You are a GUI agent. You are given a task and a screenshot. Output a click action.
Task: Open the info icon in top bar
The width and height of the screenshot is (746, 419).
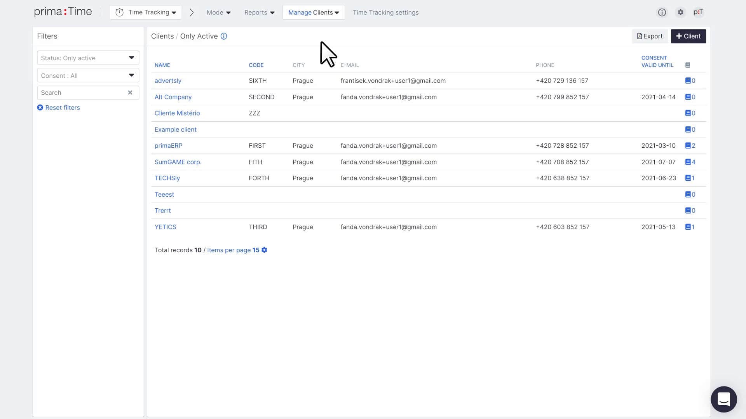(x=662, y=12)
